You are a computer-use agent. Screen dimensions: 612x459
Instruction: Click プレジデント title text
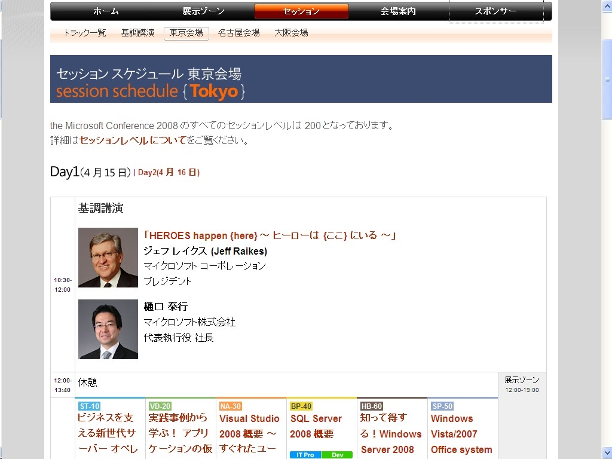[168, 281]
